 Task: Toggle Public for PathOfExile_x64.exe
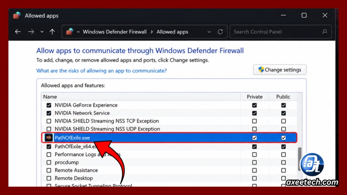click(x=283, y=147)
